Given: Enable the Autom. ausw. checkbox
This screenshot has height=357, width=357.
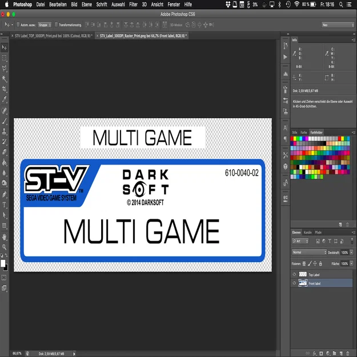Looking at the screenshot, I should pos(18,25).
